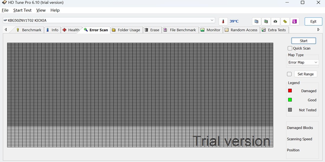Click the camera save screenshot icon
325x162 pixels.
coord(275,21)
